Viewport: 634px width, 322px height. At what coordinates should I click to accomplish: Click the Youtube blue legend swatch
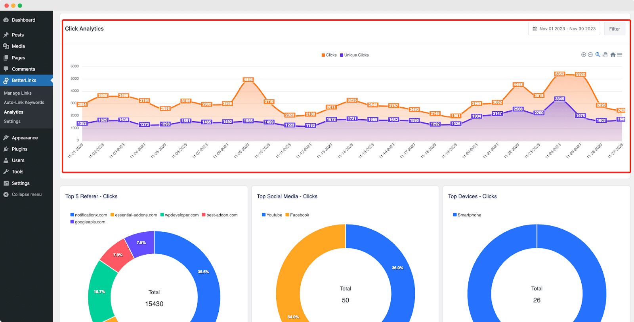[264, 215]
